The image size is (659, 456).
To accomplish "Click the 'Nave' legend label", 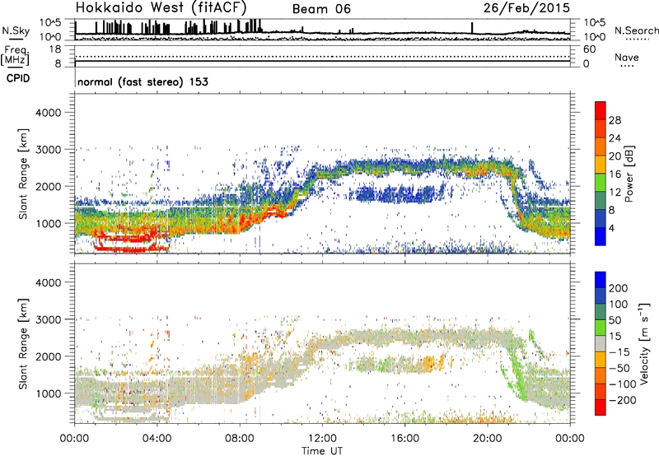I will [x=627, y=57].
